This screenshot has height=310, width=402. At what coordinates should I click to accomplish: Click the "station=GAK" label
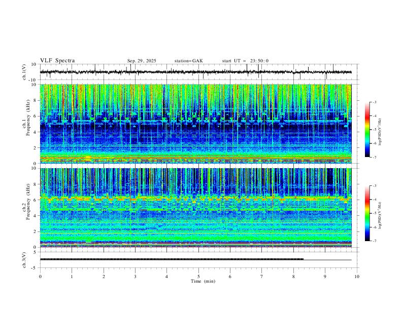188,61
